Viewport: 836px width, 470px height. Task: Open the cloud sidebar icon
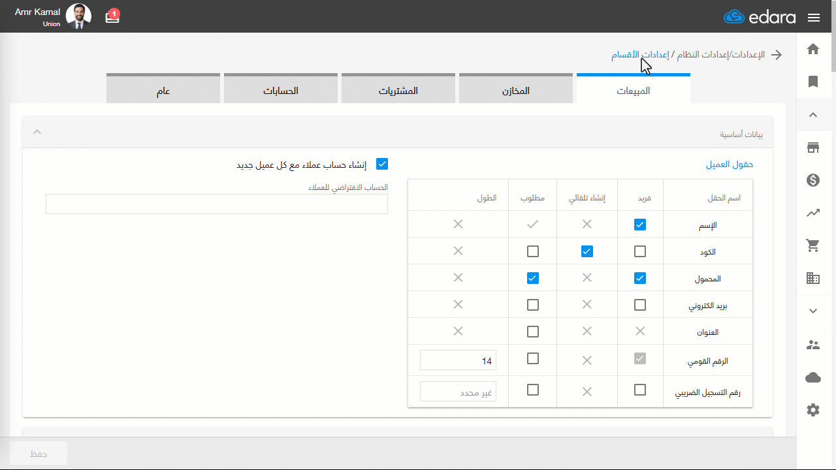point(813,377)
